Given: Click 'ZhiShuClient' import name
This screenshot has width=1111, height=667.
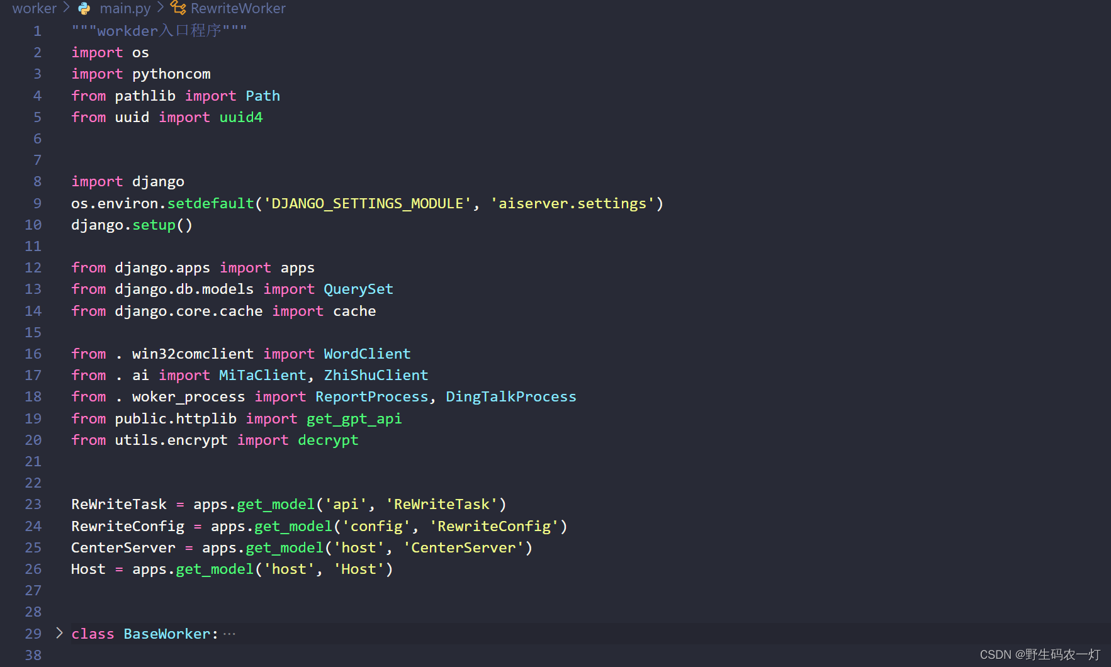Looking at the screenshot, I should tap(376, 375).
